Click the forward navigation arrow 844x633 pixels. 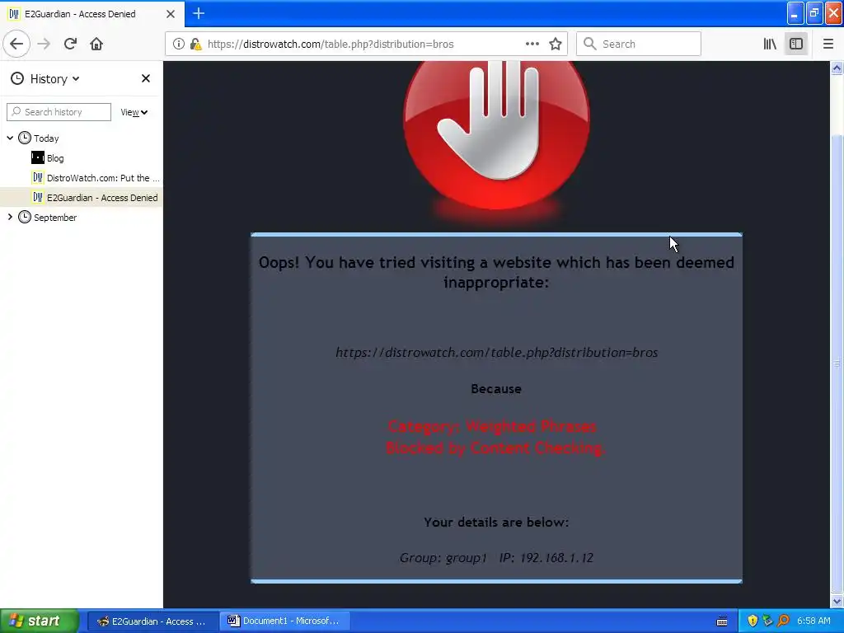click(x=44, y=44)
